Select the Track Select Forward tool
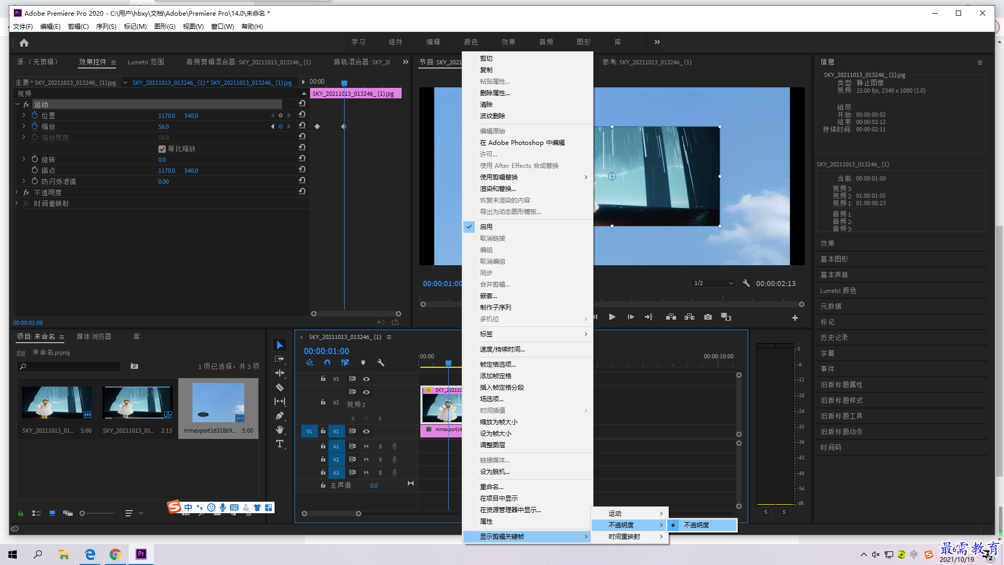 click(280, 359)
